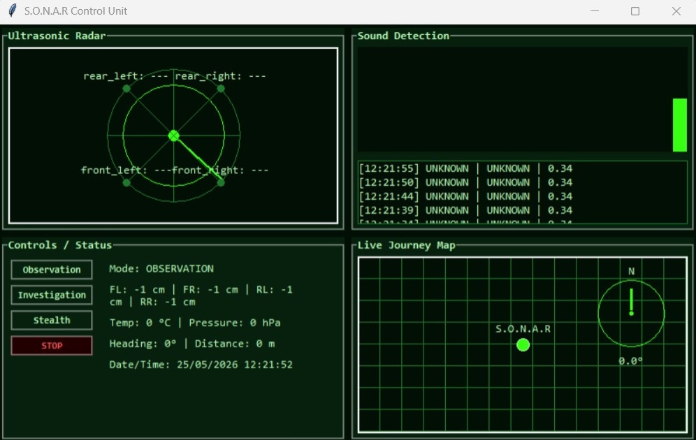This screenshot has height=440, width=696.
Task: Select the rear_right sensor dot on radar
Action: click(x=221, y=89)
